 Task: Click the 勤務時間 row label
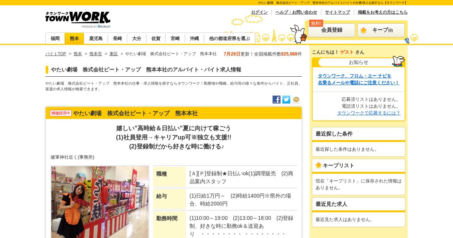coord(169,225)
